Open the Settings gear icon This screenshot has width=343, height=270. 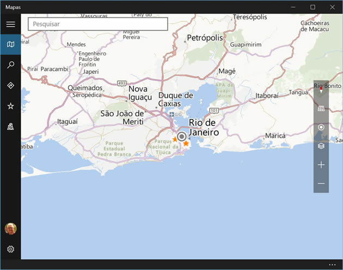click(10, 249)
